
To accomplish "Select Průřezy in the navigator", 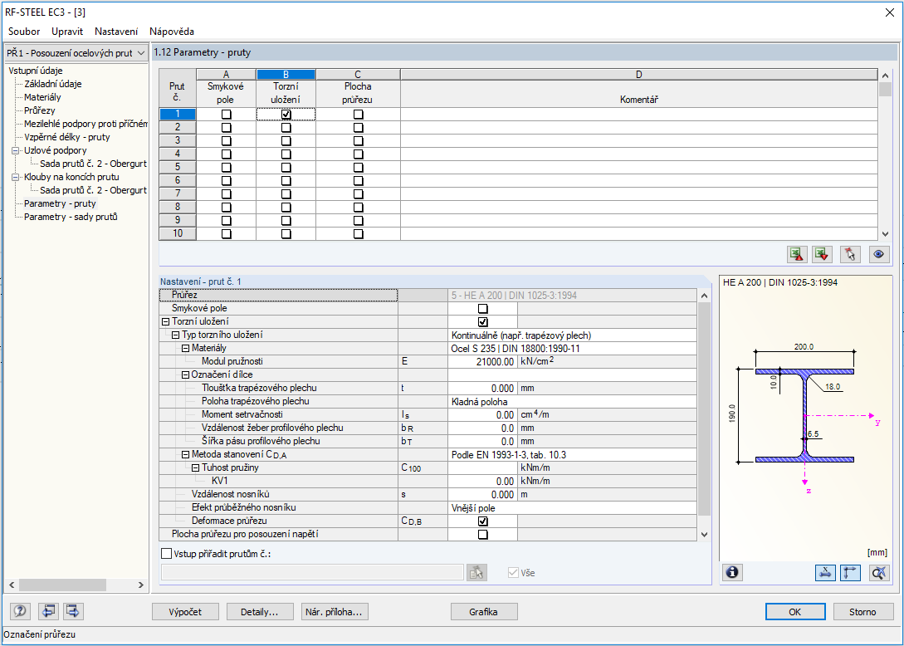I will click(x=40, y=110).
